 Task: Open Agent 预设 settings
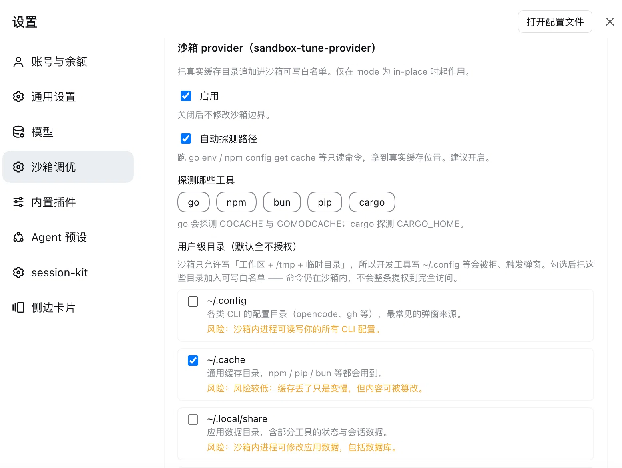coord(68,237)
